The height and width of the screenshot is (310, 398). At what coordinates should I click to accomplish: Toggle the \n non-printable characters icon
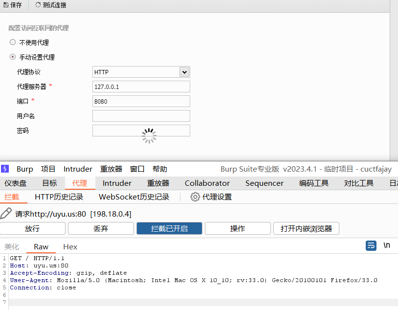click(x=387, y=245)
